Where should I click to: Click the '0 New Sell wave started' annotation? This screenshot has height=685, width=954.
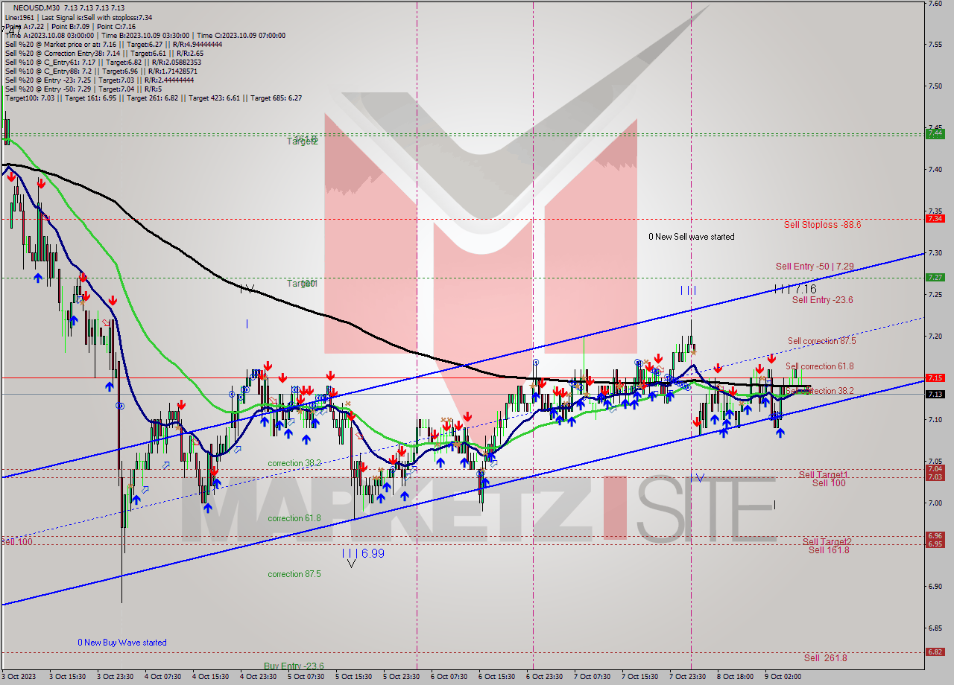click(691, 237)
